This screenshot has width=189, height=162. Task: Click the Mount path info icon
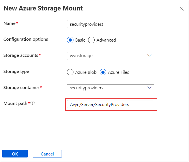(32, 103)
